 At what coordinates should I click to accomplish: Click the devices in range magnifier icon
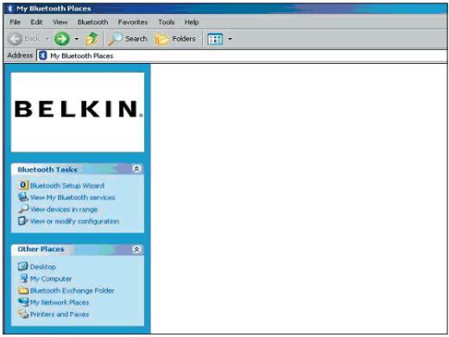(x=23, y=209)
